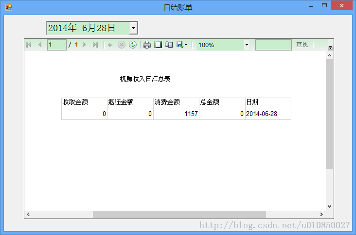Open the export save dropdown
The height and width of the screenshot is (235, 356).
pyautogui.click(x=182, y=45)
